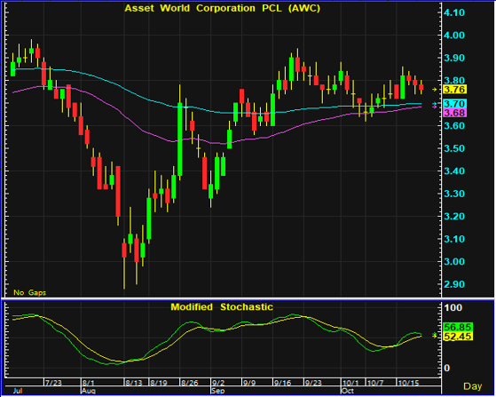Select the 10/1 date marker
Viewport: 496px width, 397px height.
[x=350, y=383]
